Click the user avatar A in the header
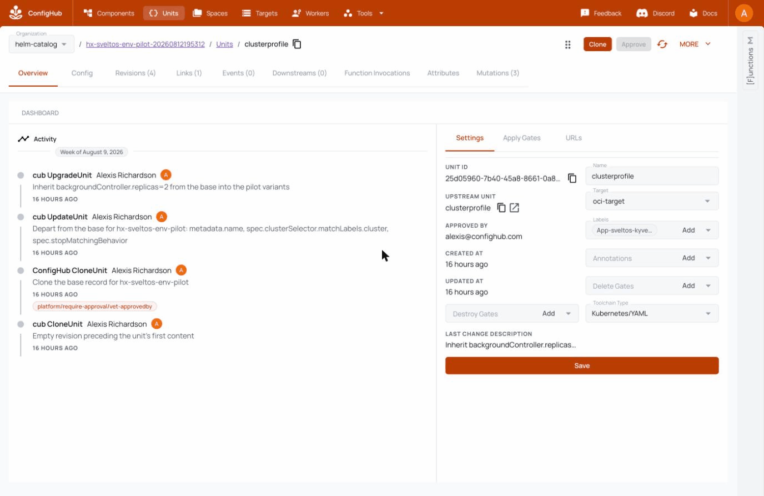This screenshot has height=496, width=764. (744, 13)
